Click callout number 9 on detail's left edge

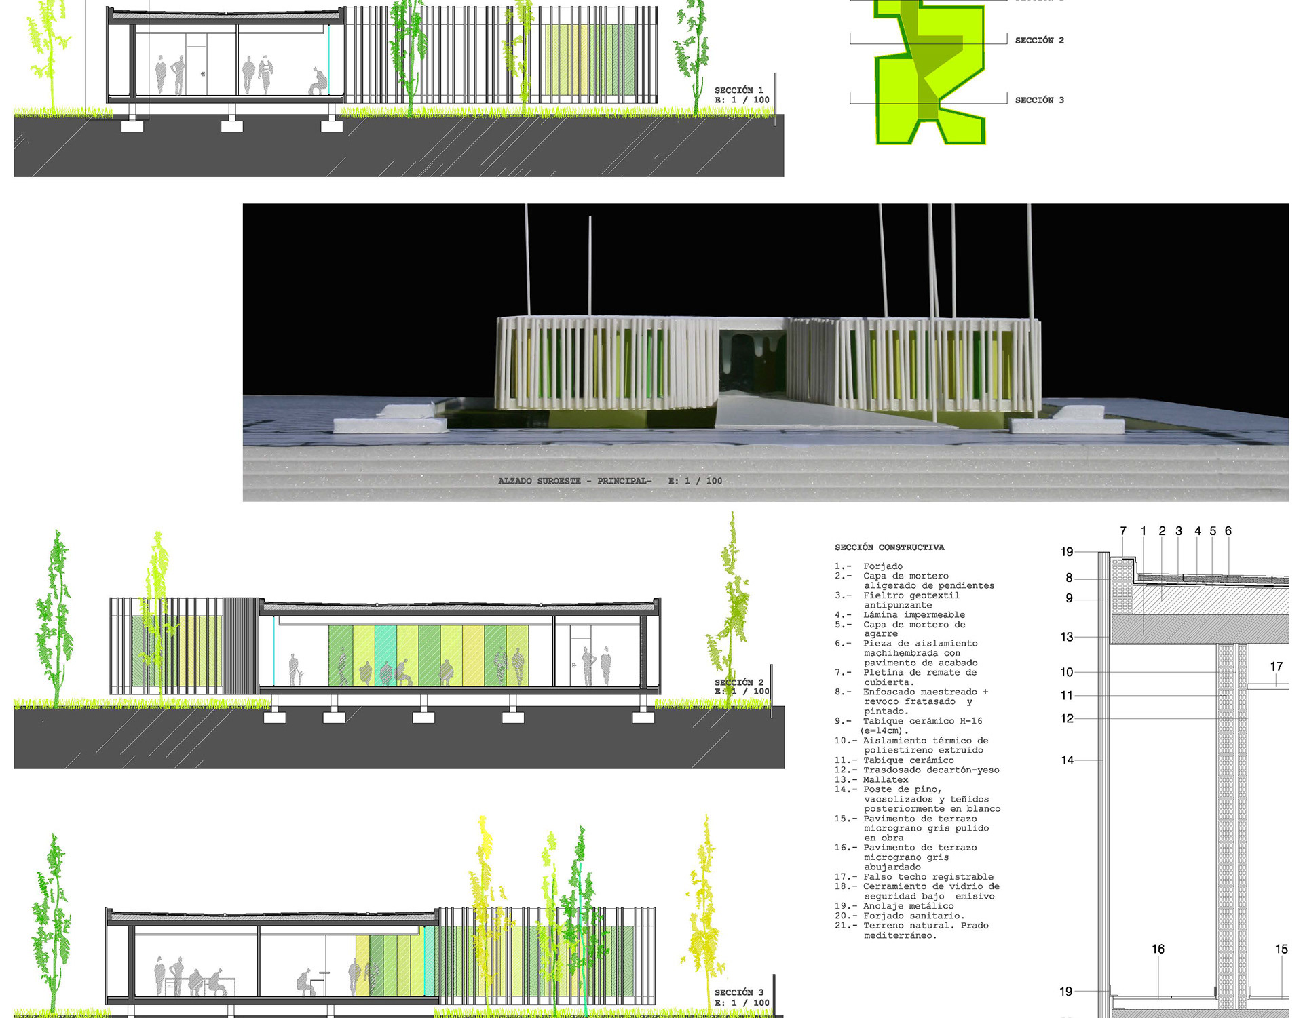(x=1069, y=598)
